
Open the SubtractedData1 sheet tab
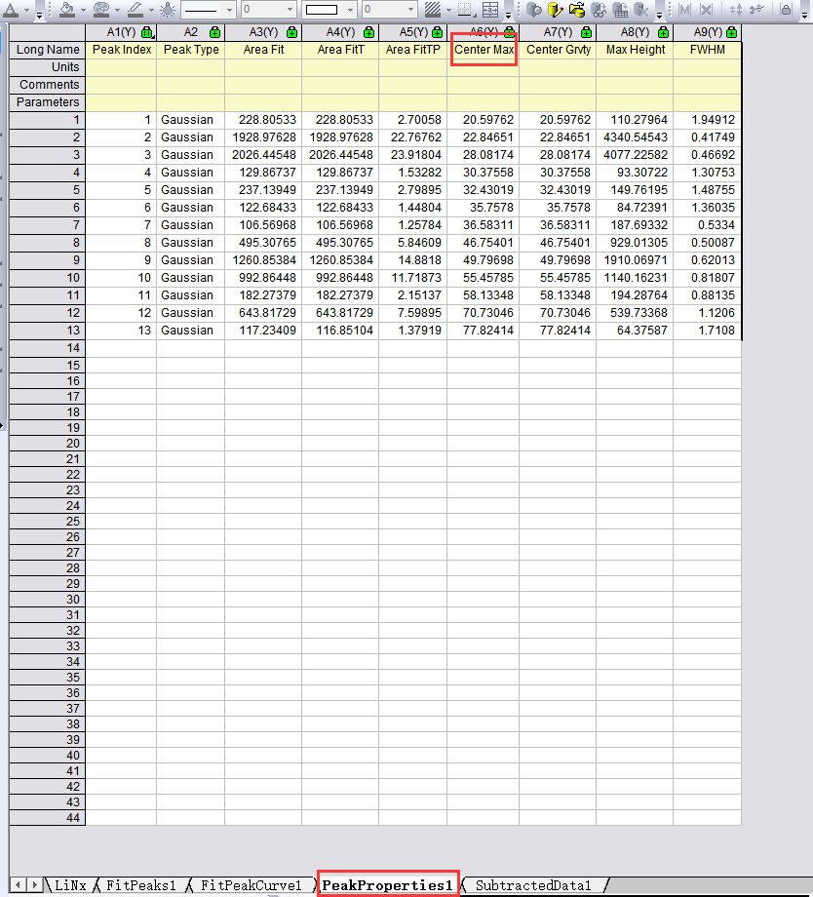tap(534, 885)
